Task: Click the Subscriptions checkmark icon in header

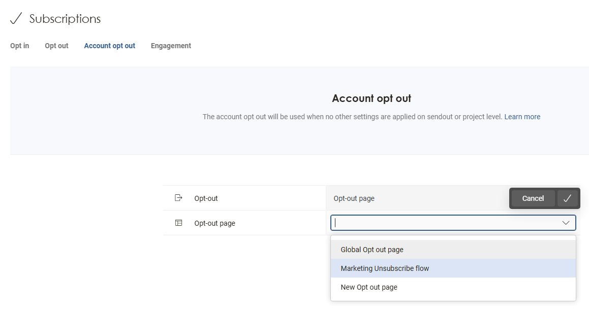Action: (x=16, y=19)
